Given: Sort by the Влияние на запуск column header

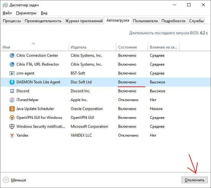Looking at the screenshot, I should 163,47.
